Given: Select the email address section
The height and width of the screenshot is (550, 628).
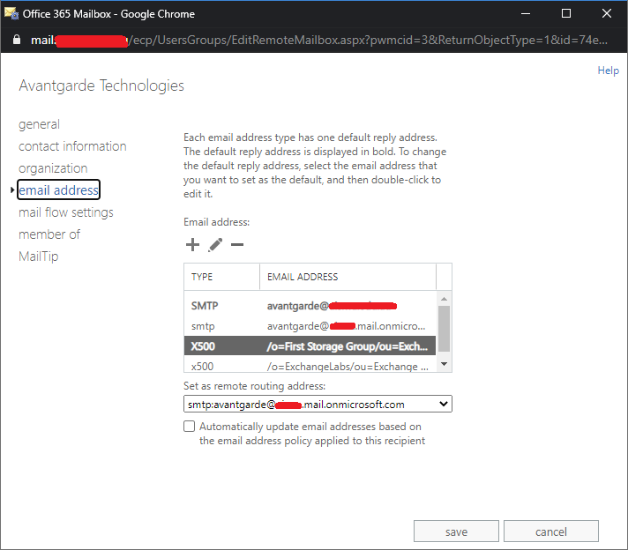Looking at the screenshot, I should point(58,190).
